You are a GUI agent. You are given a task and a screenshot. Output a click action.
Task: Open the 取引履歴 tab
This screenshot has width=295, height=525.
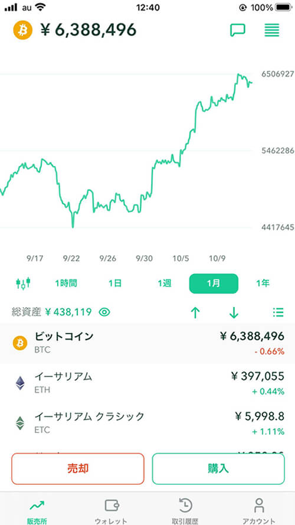(185, 510)
